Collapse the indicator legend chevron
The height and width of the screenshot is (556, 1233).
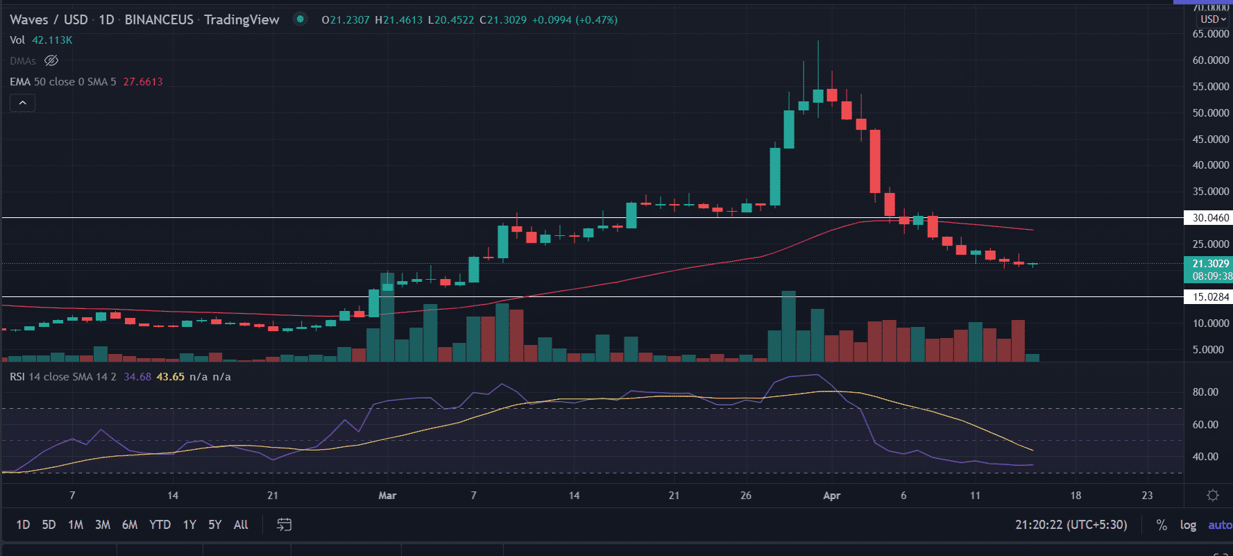coord(22,103)
